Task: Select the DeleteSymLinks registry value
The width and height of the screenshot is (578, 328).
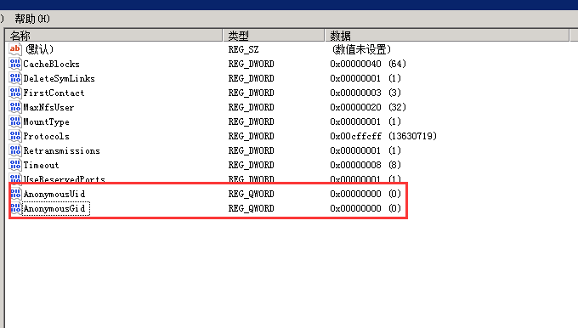Action: (59, 78)
